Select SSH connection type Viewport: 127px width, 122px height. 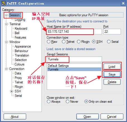point(97,42)
